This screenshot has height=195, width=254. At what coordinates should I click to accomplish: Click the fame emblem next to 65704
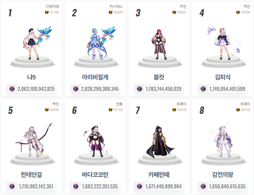111,110
